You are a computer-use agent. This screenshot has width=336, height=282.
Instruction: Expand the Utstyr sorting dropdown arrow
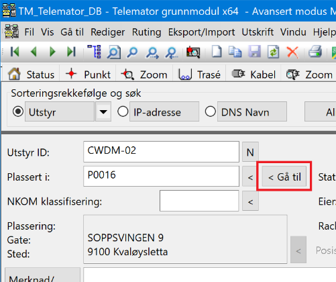(x=103, y=111)
